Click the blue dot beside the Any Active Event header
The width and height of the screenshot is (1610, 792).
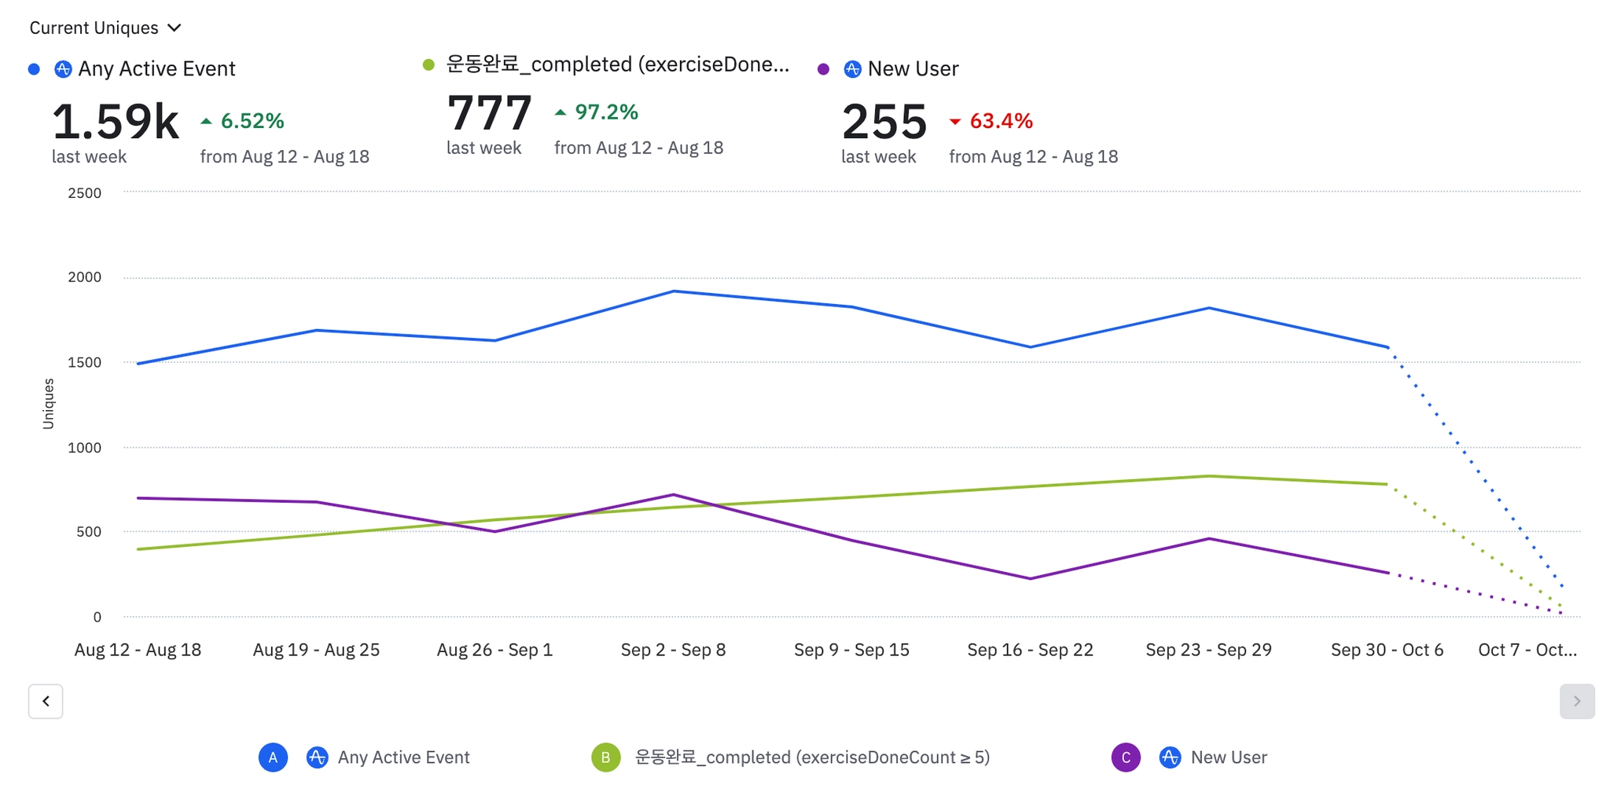point(34,69)
